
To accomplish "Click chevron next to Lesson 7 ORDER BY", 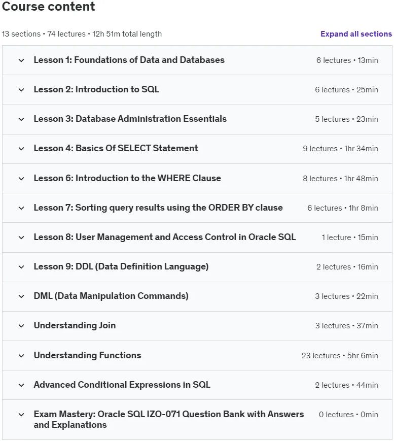I will (21, 208).
